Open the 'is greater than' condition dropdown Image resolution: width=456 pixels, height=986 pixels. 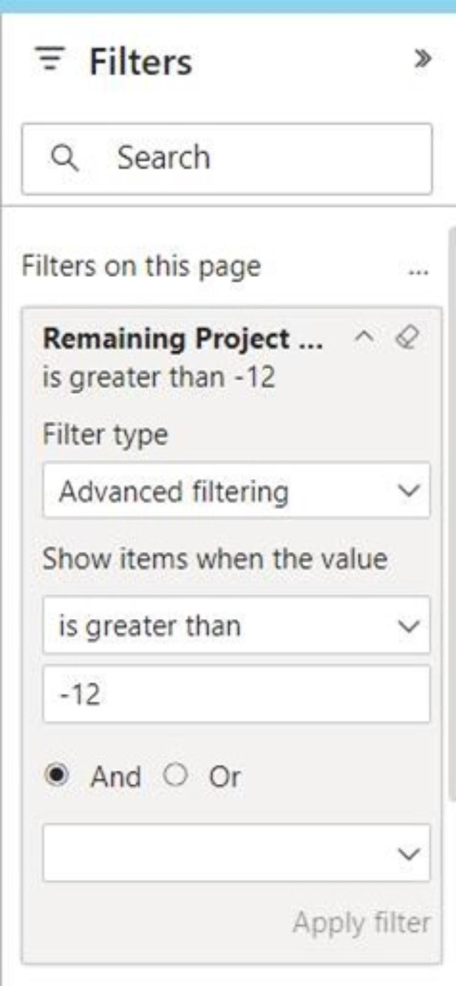[236, 626]
